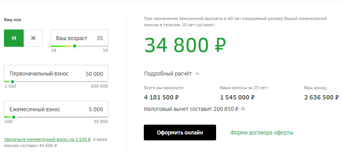Viewport: 343px width, 162px height.
Task: Select the male gender option М
Action: (x=14, y=38)
